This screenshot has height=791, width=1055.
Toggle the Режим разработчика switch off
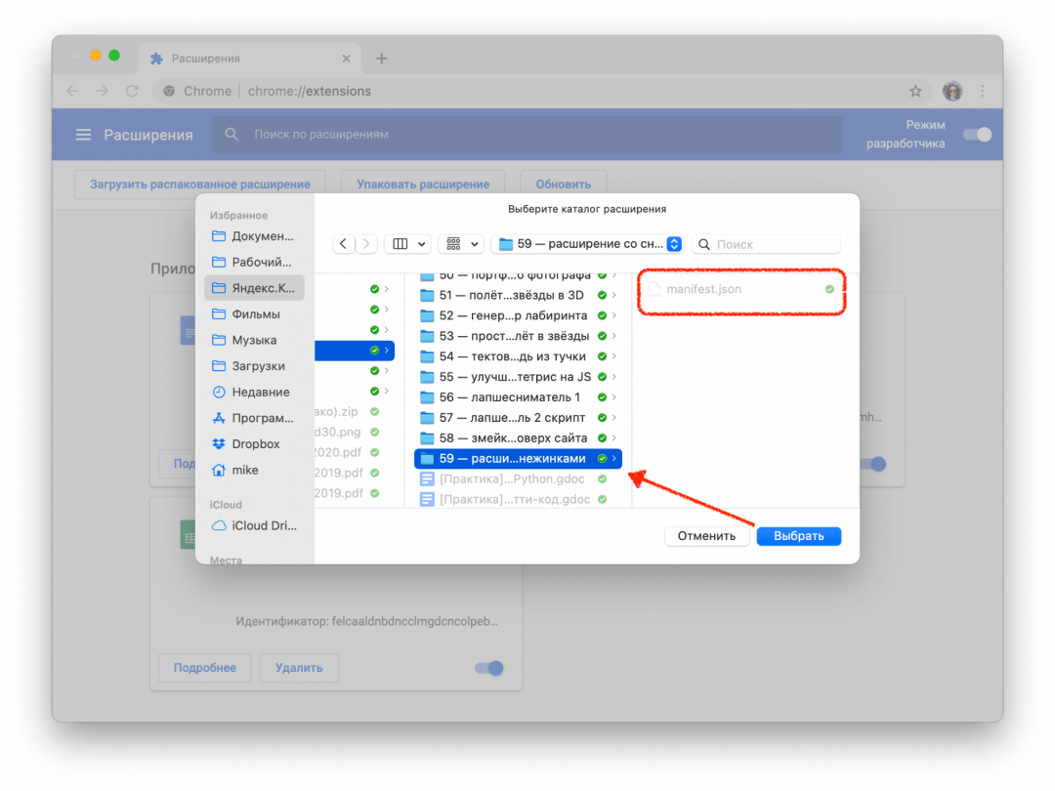point(977,135)
